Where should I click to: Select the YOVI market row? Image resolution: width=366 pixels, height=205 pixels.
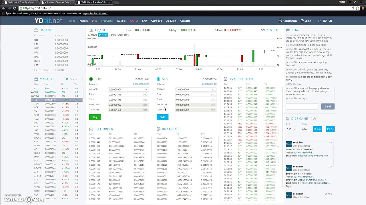[x=57, y=96]
